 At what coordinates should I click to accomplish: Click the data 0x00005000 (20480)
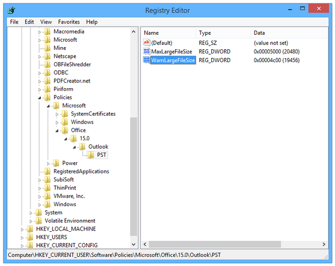[277, 51]
